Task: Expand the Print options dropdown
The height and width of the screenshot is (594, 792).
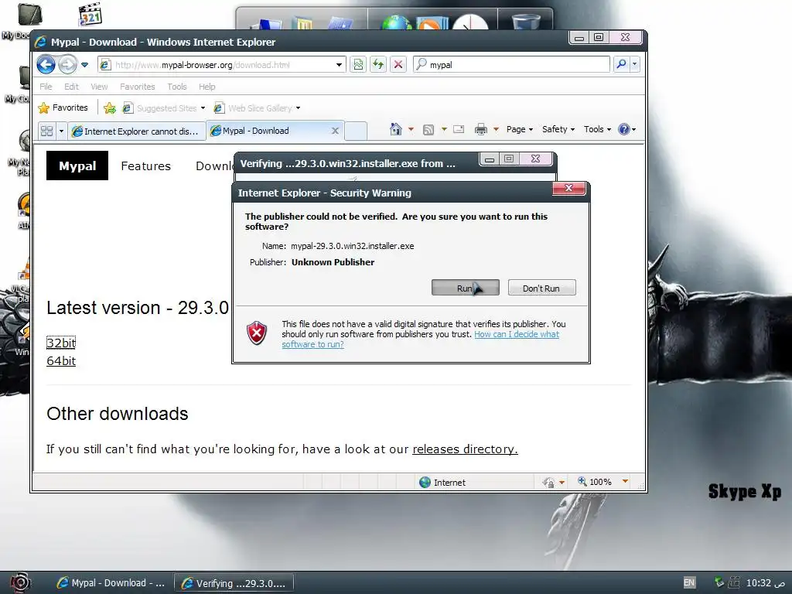Action: pos(496,129)
